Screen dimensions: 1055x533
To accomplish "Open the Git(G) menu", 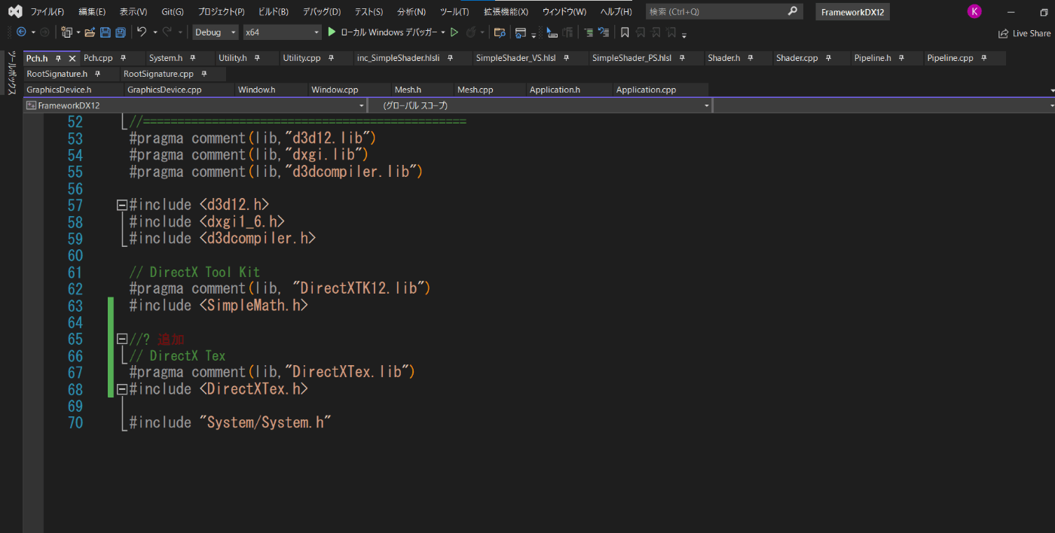I will (173, 12).
